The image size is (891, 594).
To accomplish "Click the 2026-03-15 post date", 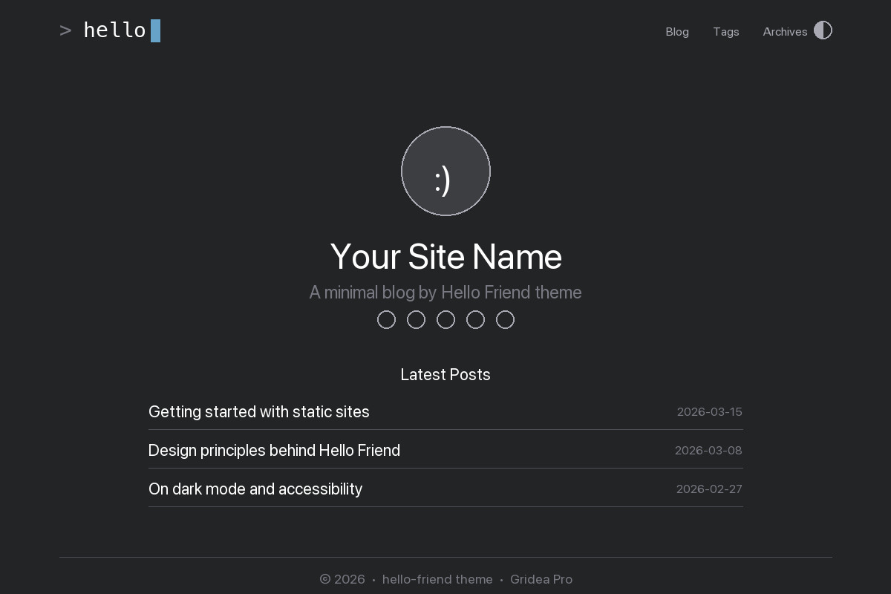I will click(x=710, y=411).
